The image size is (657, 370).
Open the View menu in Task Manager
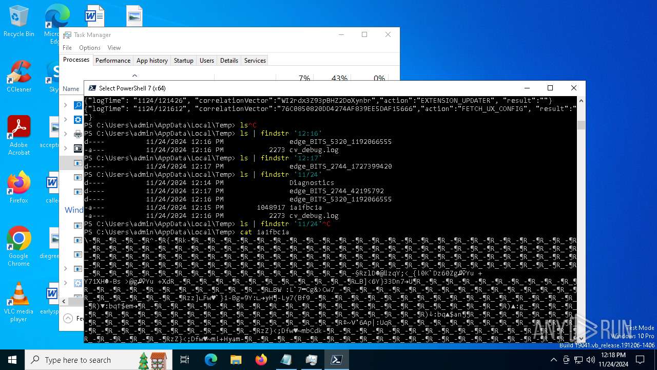coord(114,48)
